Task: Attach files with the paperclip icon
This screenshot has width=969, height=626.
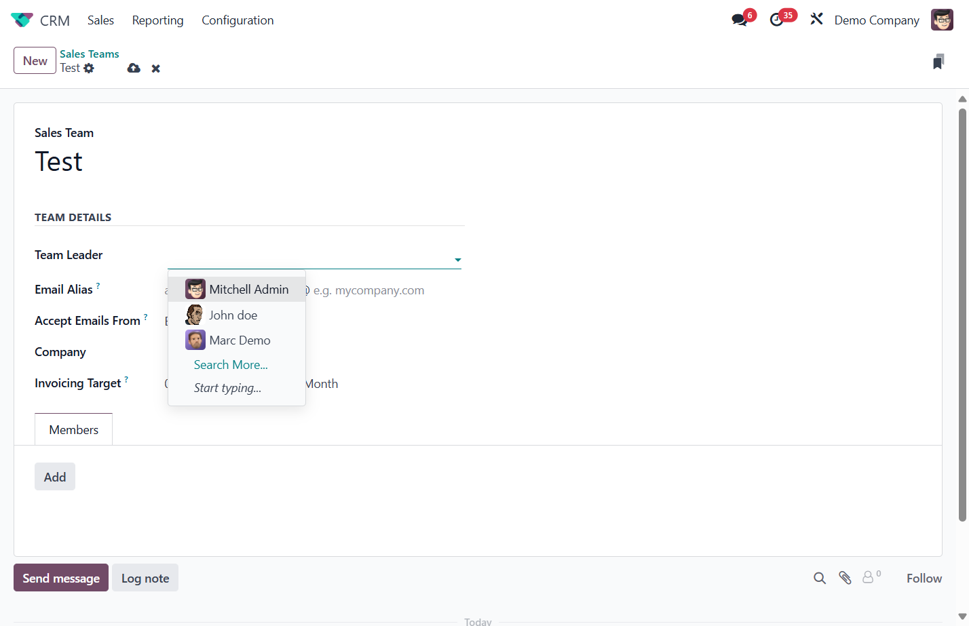Action: (845, 578)
